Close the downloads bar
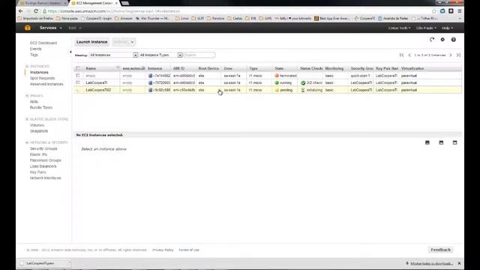The image size is (480, 270). click(x=459, y=263)
